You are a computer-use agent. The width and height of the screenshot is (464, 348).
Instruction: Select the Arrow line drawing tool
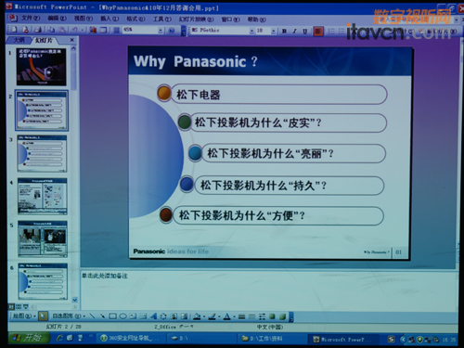102,316
